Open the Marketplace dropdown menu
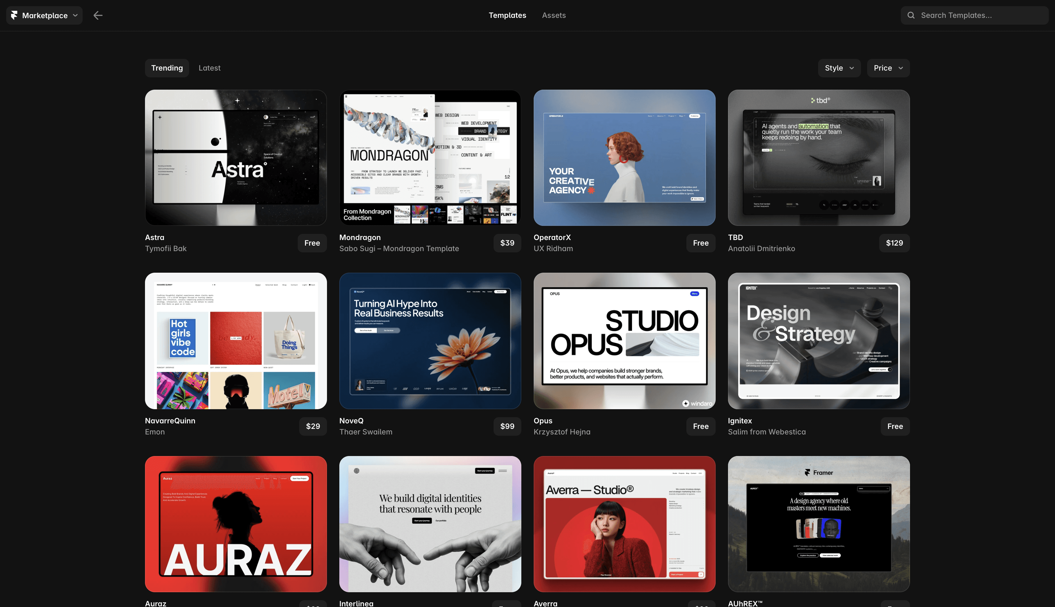Screen dimensions: 1055x607 pos(44,15)
